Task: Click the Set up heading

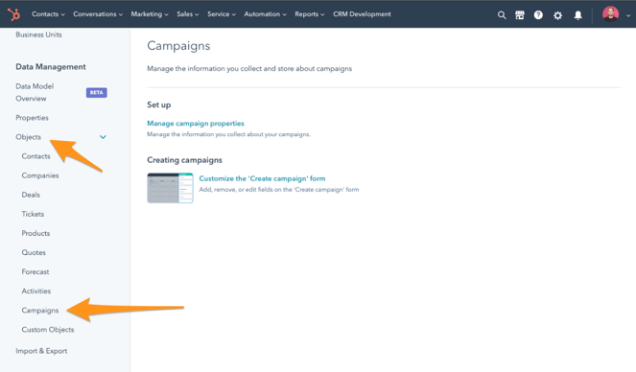Action: pos(159,105)
